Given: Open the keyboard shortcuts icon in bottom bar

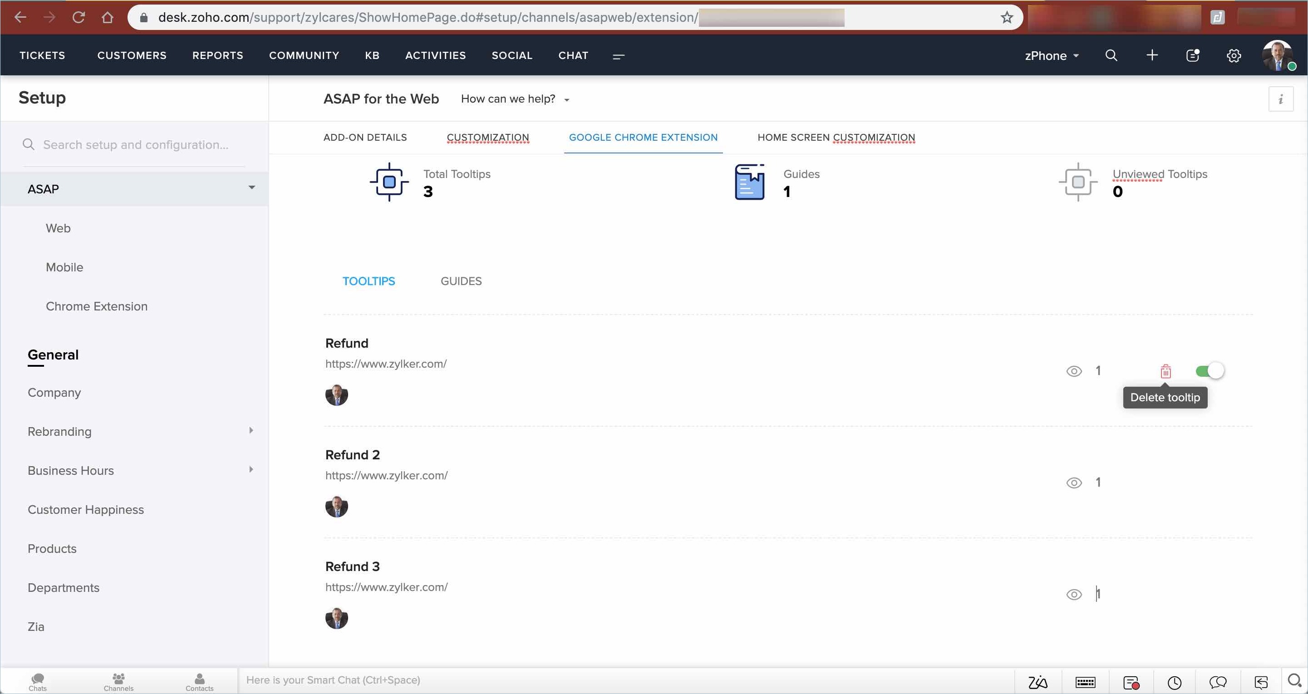Looking at the screenshot, I should (x=1085, y=682).
